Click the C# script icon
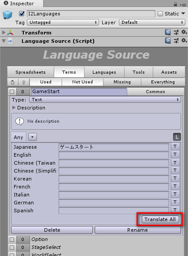Screen dimensions: 188x256 (x=10, y=41)
